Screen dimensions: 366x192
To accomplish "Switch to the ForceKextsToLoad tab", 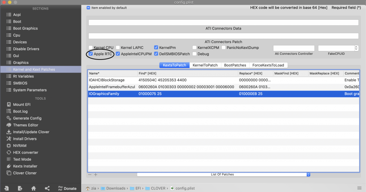I will pyautogui.click(x=268, y=65).
